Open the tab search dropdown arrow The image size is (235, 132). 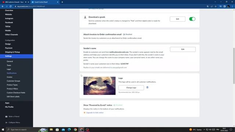click(215, 2)
